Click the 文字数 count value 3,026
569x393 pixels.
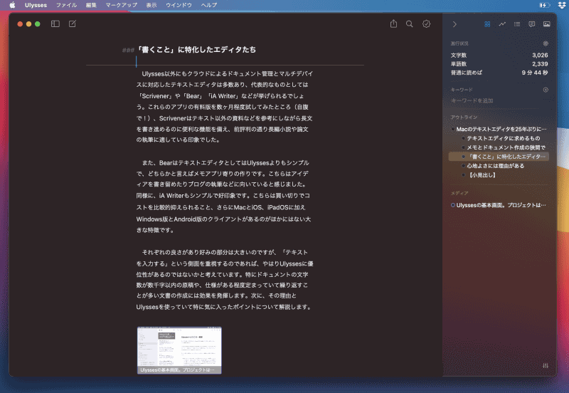point(540,56)
